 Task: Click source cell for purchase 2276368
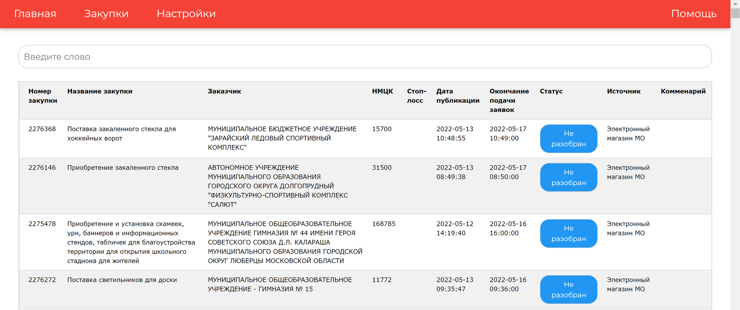(628, 134)
